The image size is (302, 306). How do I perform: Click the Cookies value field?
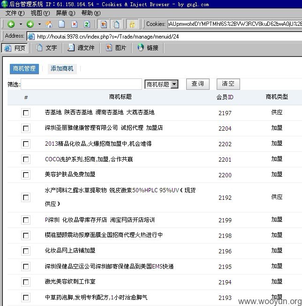point(234,24)
